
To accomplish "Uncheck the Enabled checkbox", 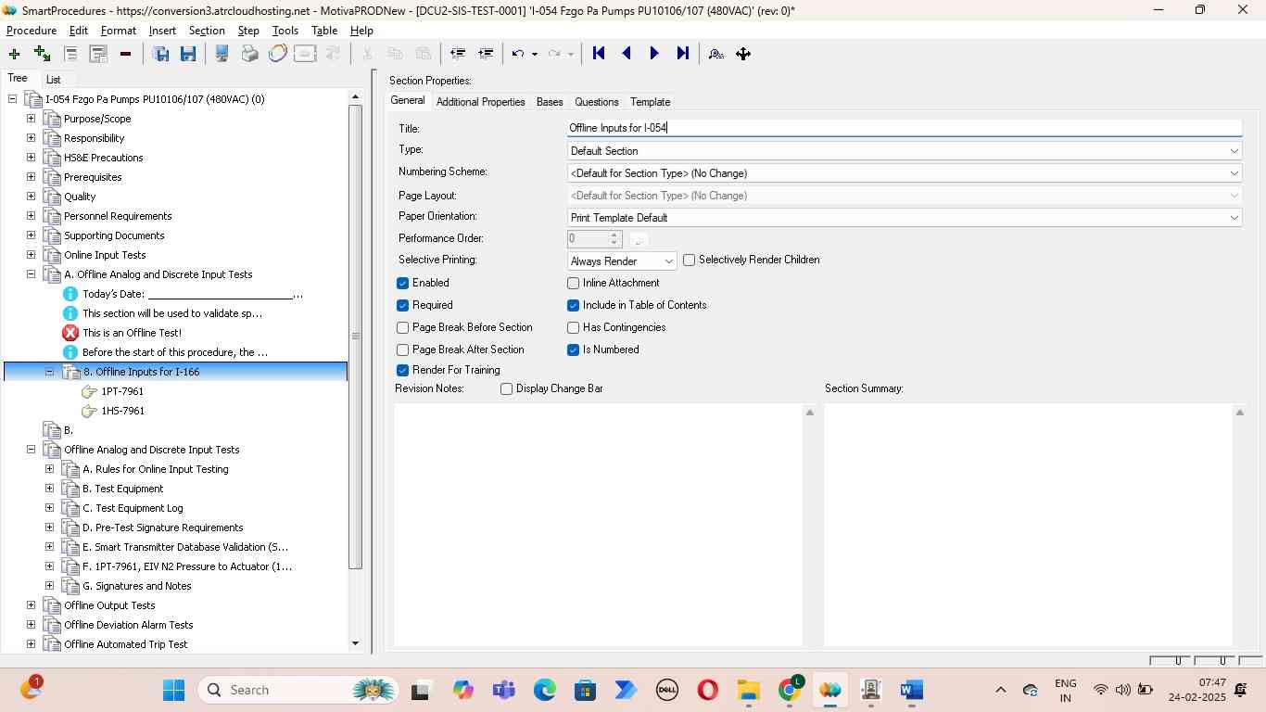I will (x=403, y=283).
